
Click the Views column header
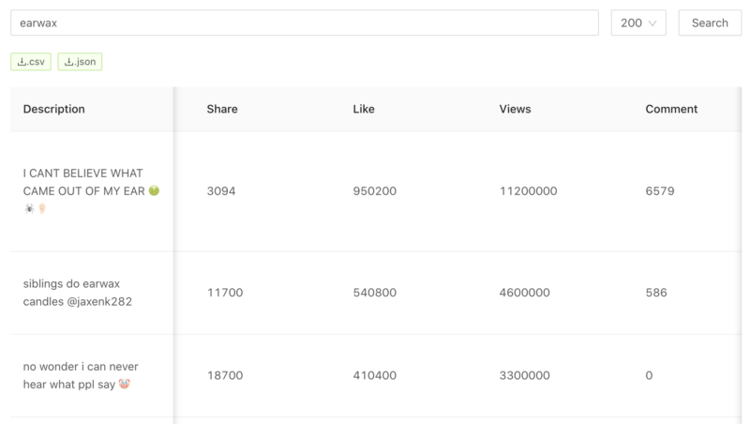(515, 109)
